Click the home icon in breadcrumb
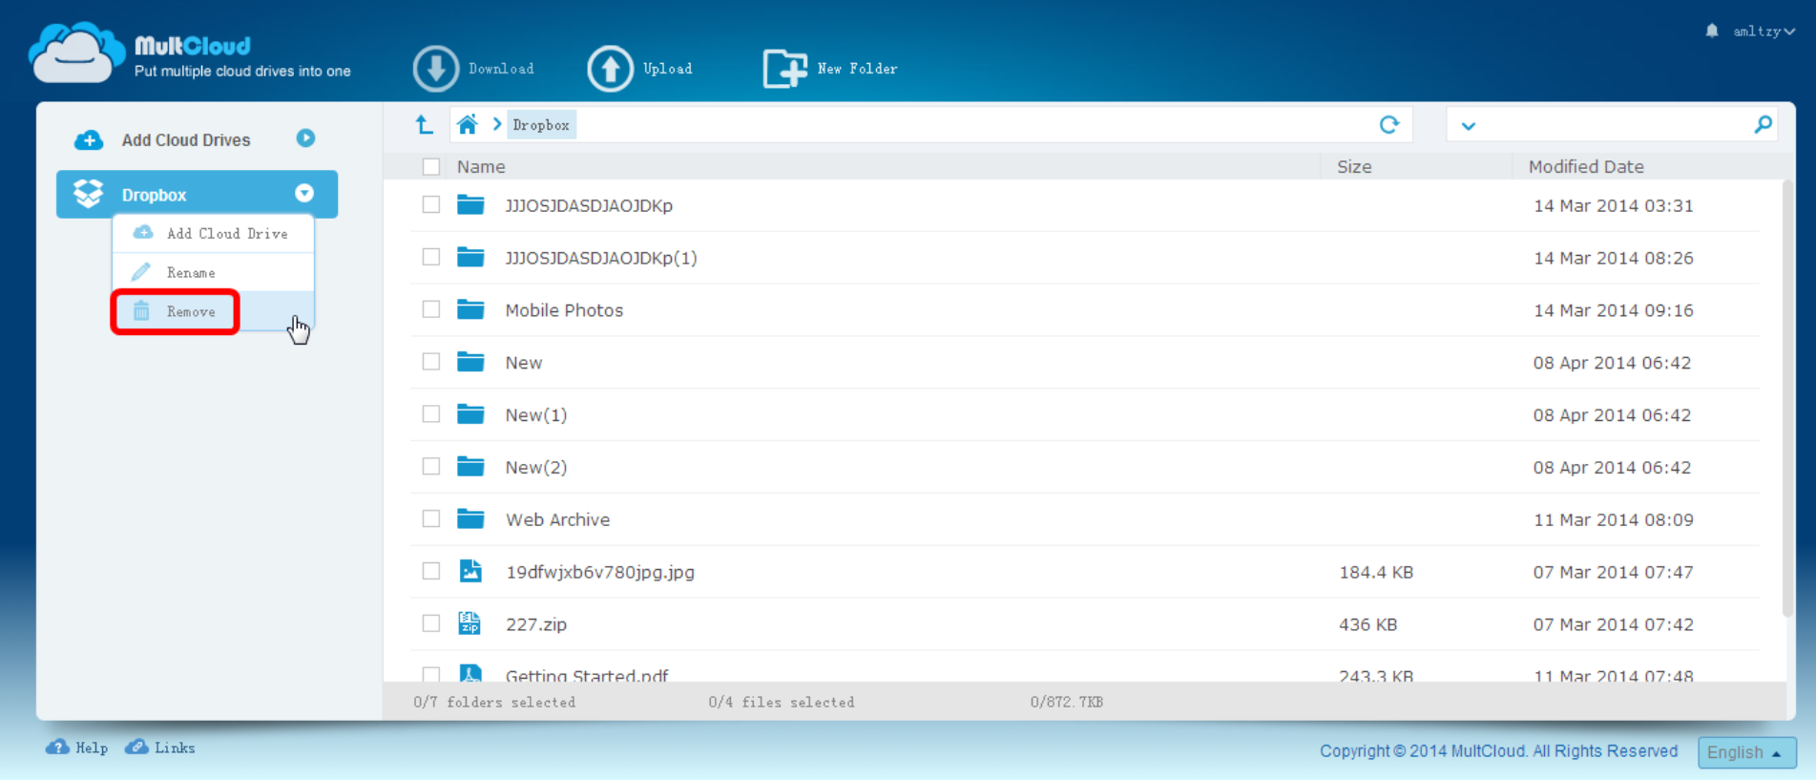 467,124
